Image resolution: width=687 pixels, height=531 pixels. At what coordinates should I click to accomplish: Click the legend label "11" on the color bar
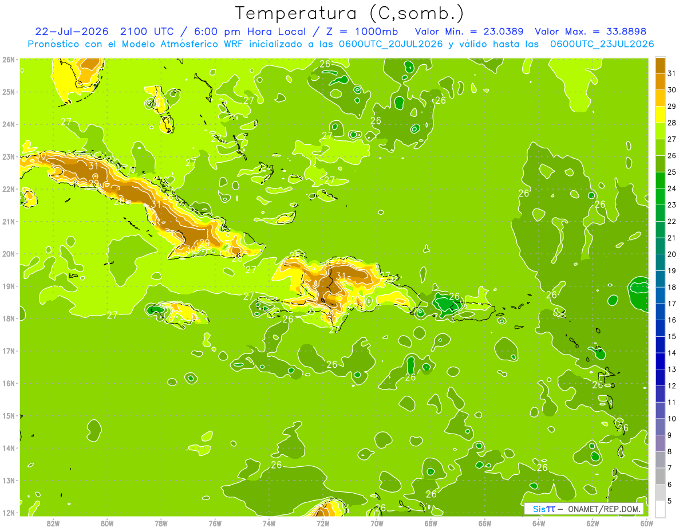pos(672,402)
